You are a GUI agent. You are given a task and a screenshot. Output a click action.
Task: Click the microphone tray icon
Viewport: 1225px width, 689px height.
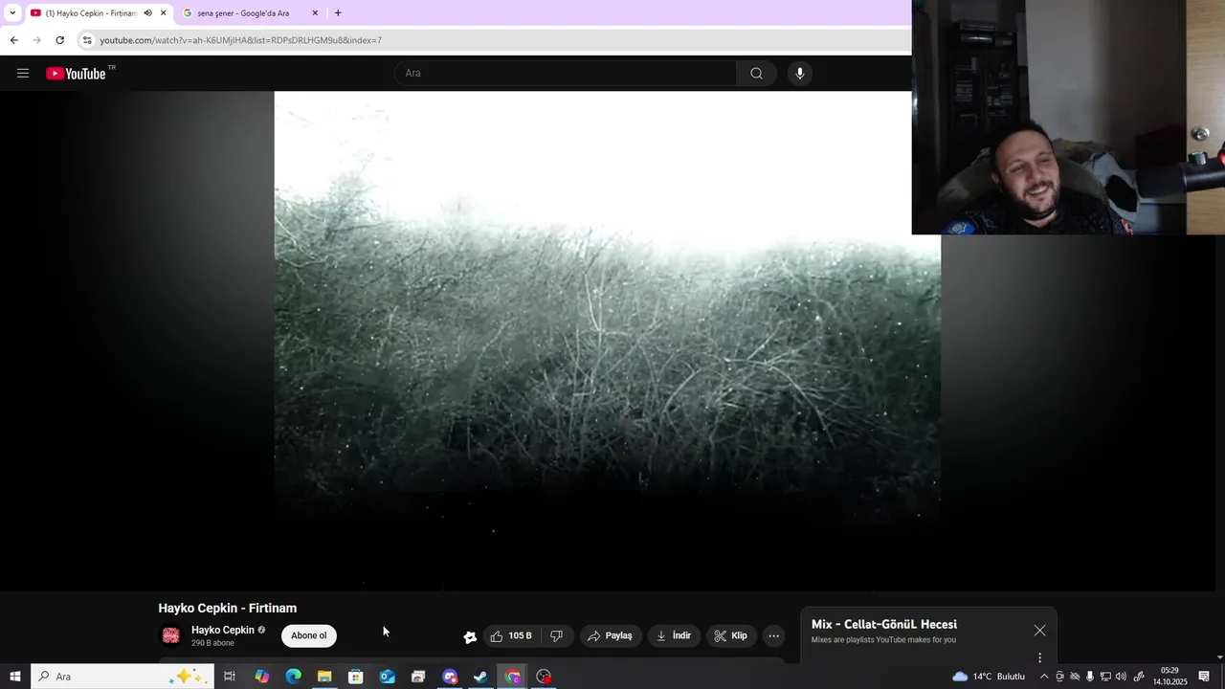pos(1089,677)
